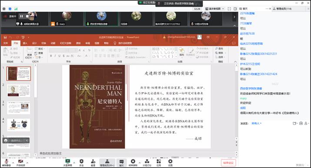
Task: Click the chat file-send icon
Action: [294, 123]
